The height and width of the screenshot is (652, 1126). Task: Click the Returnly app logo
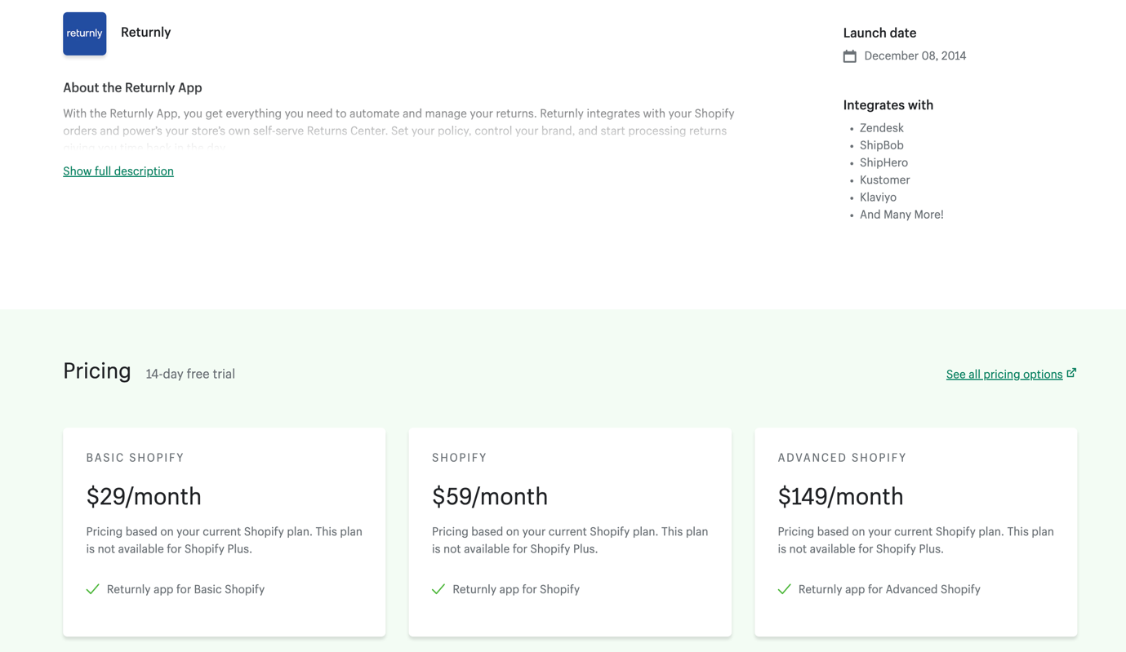point(85,33)
